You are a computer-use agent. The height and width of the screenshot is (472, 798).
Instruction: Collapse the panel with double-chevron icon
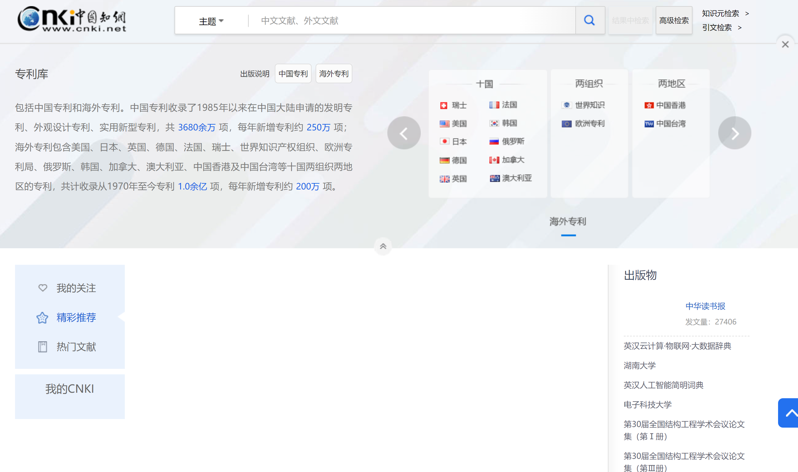tap(383, 246)
